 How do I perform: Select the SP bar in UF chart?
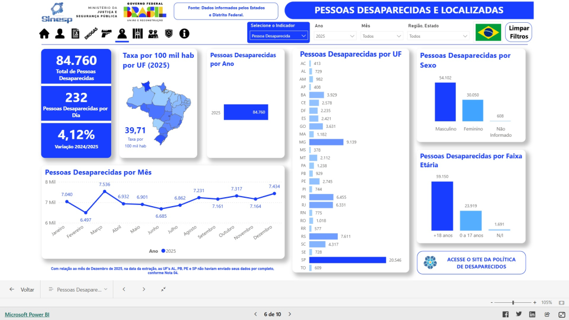pyautogui.click(x=347, y=260)
